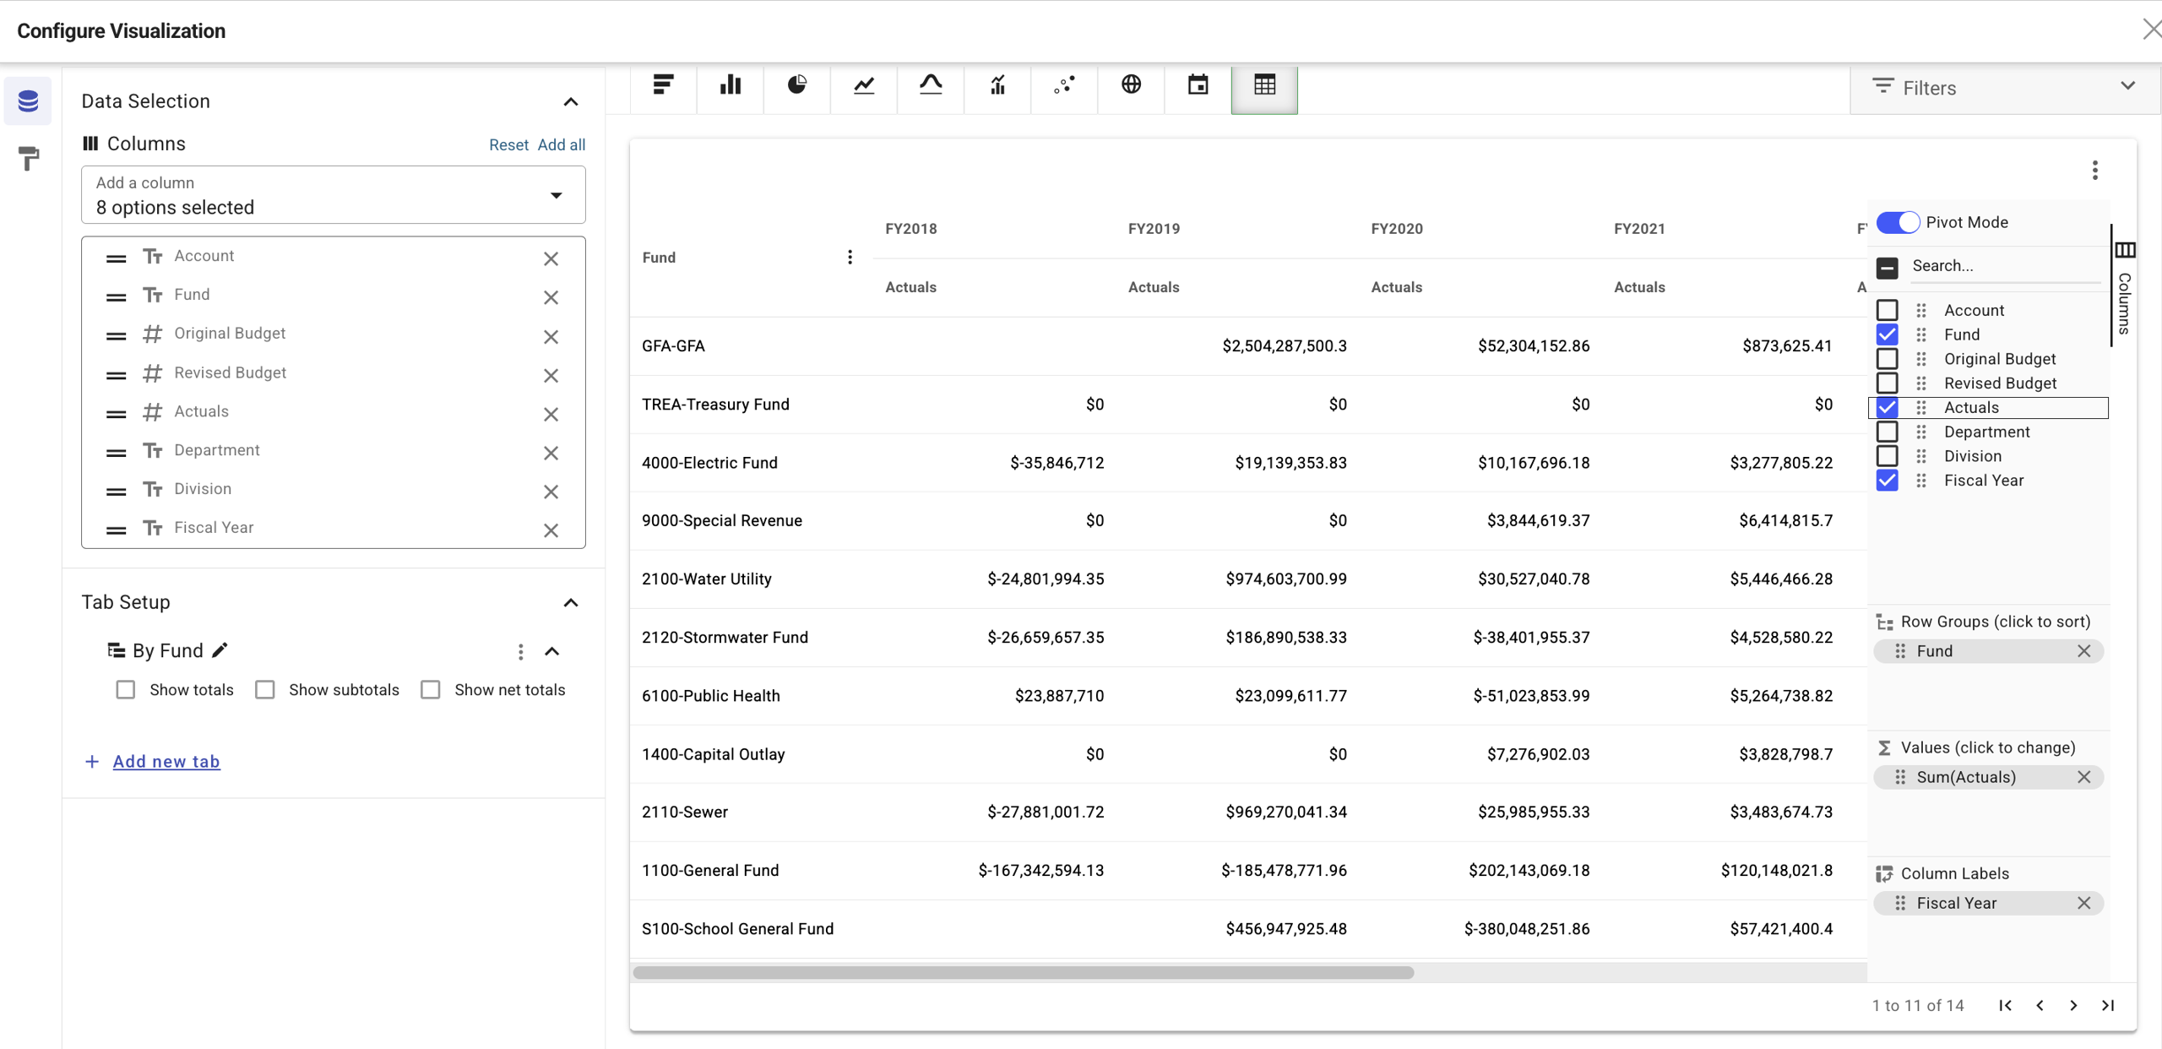
Task: Click the horizontal table scrollbar
Action: click(1023, 972)
